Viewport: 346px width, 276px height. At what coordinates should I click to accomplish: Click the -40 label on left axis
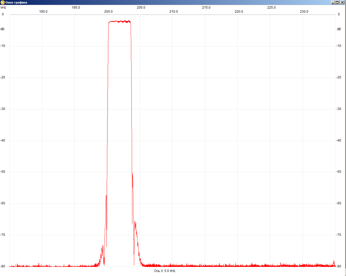3,140
